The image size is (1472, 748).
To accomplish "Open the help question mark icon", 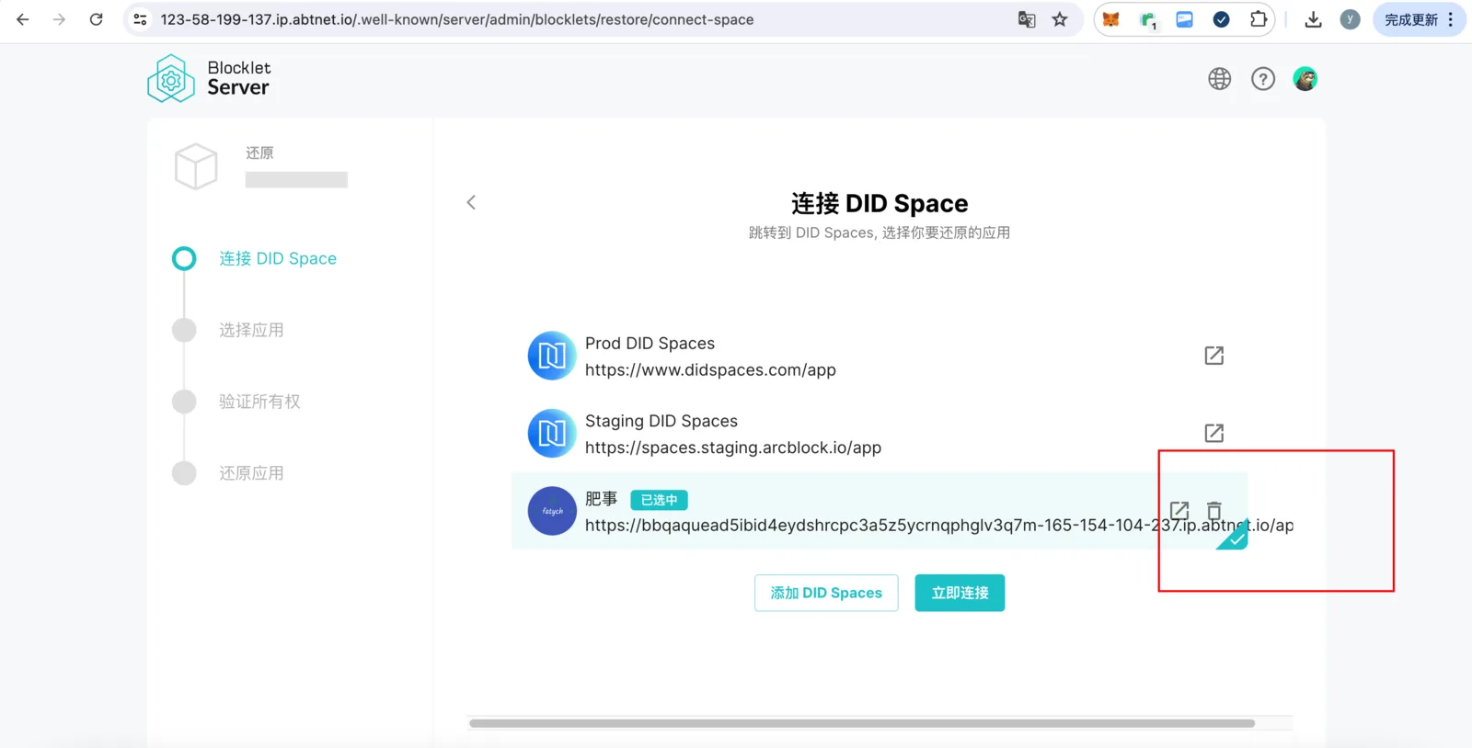I will (x=1263, y=79).
